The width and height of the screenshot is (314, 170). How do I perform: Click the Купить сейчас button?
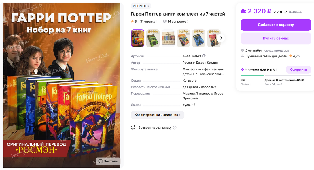[x=276, y=38]
